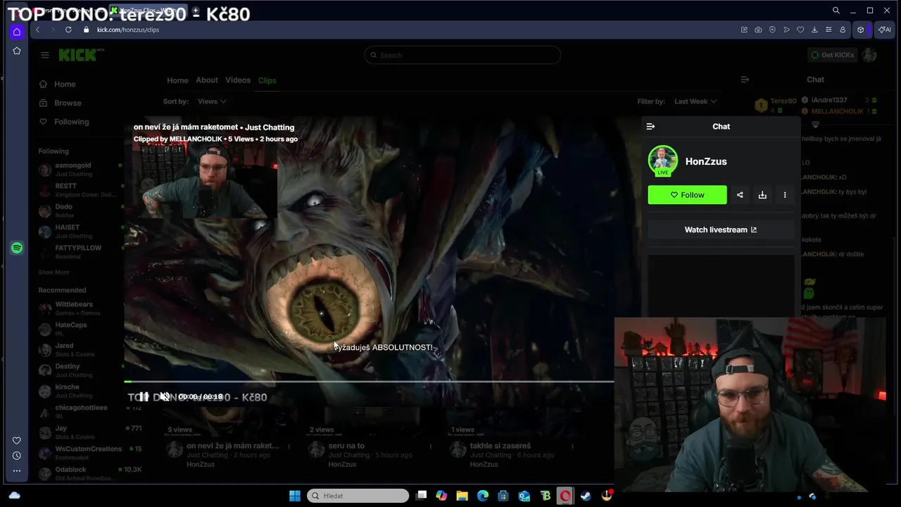Collapse main chat via arrow icon
The width and height of the screenshot is (901, 507).
tap(745, 80)
